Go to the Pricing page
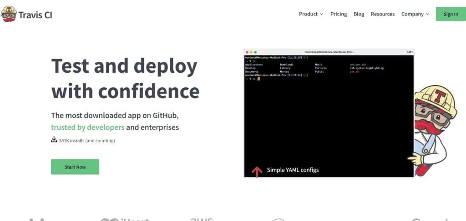The height and width of the screenshot is (221, 466). point(339,14)
